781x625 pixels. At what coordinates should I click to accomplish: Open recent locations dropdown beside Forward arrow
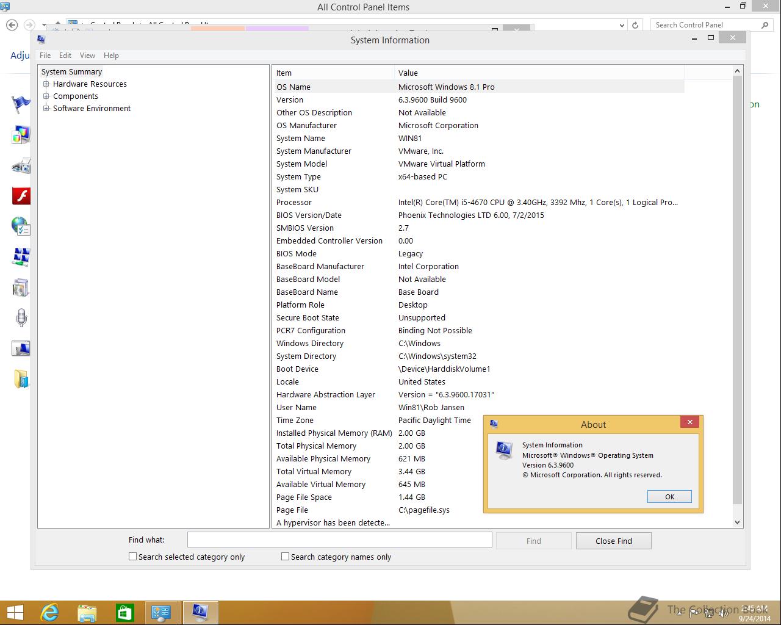45,26
